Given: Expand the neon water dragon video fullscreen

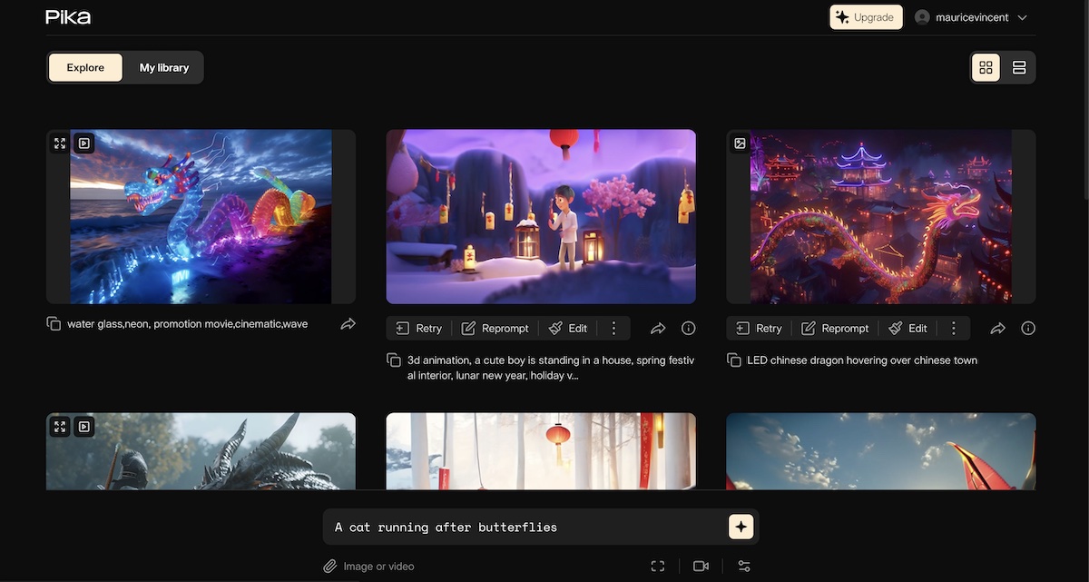Looking at the screenshot, I should [60, 143].
